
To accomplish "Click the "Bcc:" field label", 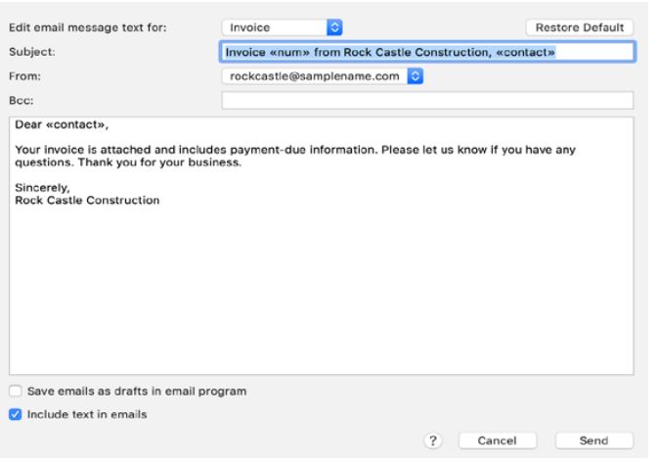I will pyautogui.click(x=24, y=99).
